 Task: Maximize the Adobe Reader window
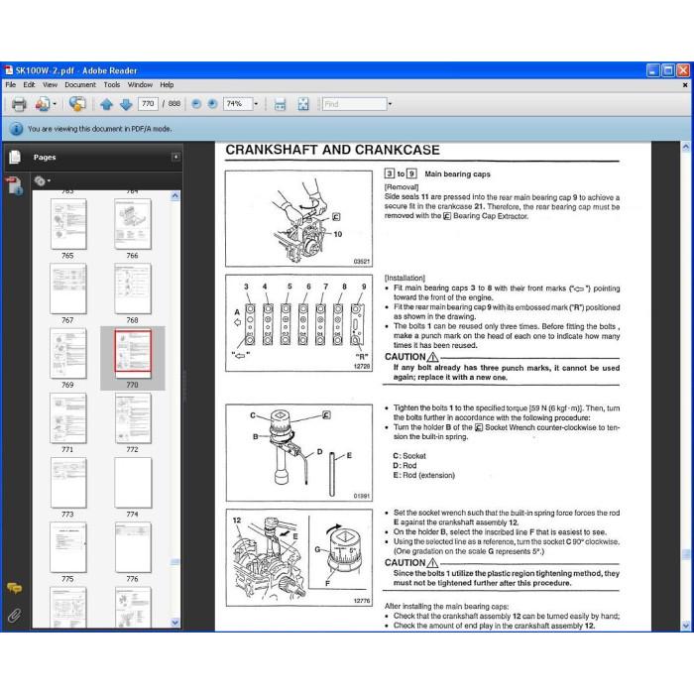coord(668,70)
